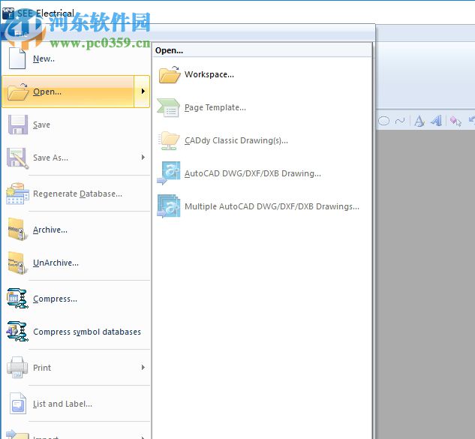The height and width of the screenshot is (439, 475).
Task: Click AutoCAD DWG/DXF/DXB Drawing icon
Action: click(169, 173)
